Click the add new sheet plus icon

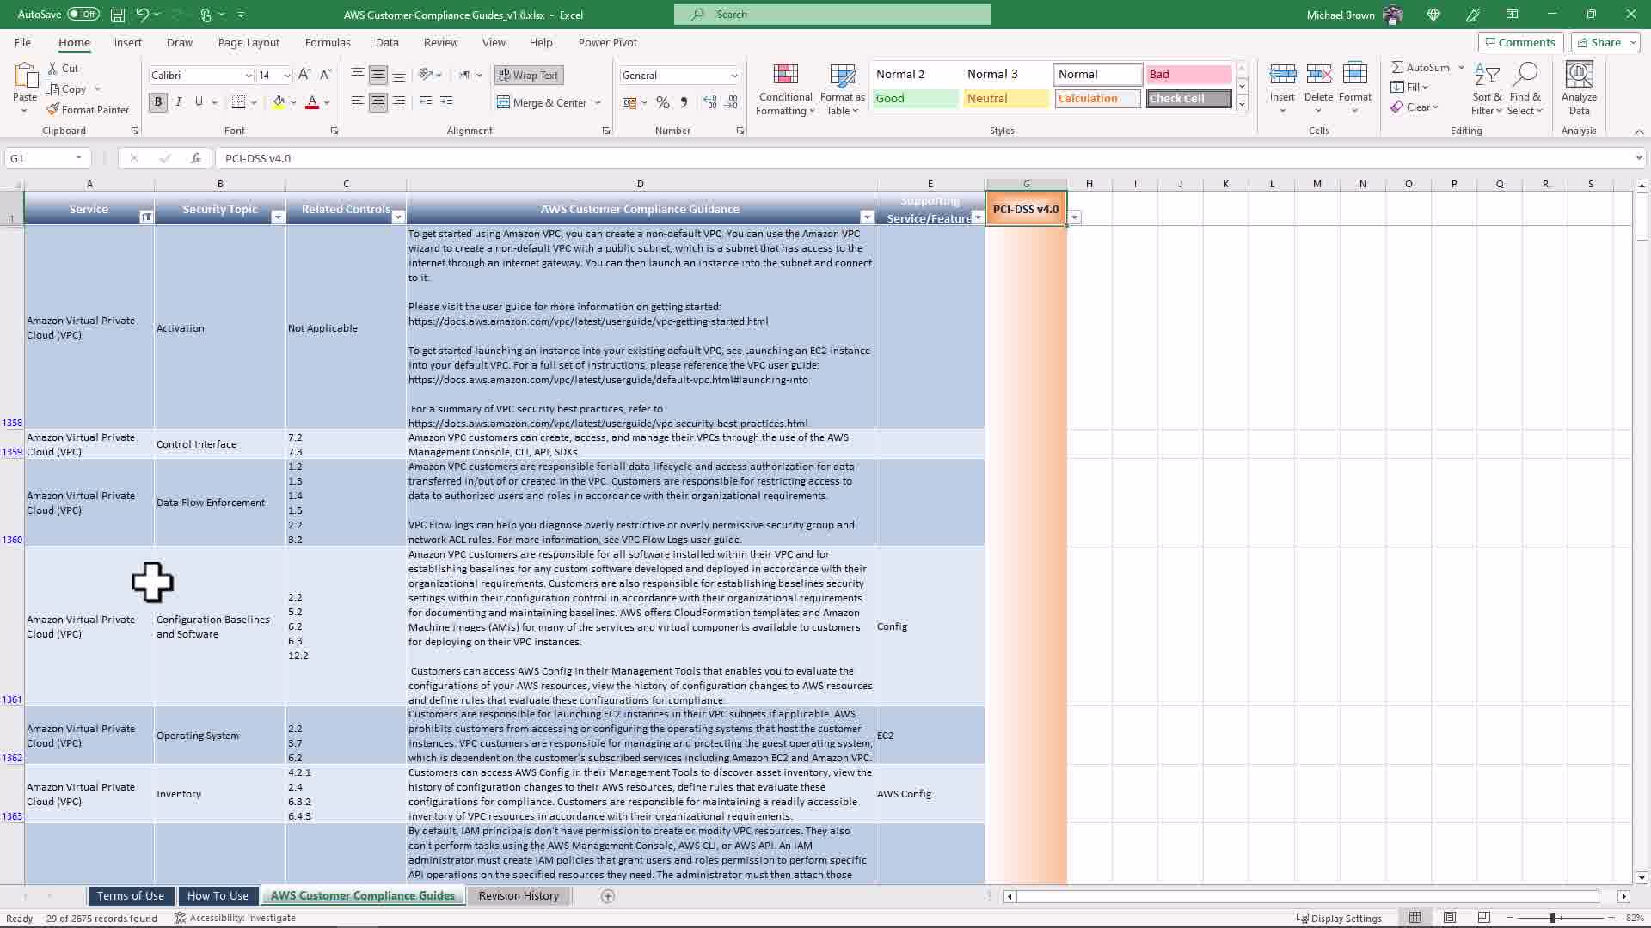[608, 896]
